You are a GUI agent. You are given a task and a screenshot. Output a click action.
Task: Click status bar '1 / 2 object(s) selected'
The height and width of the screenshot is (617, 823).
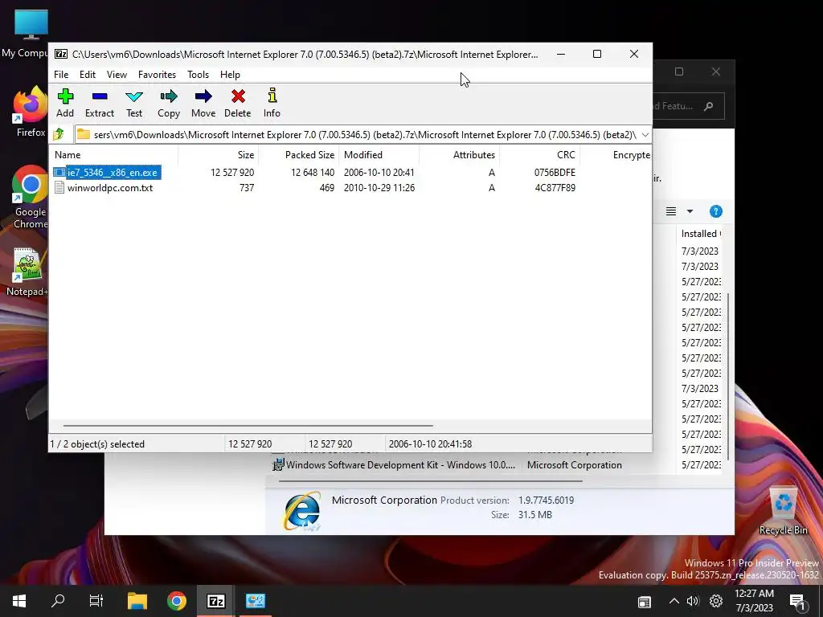pos(97,443)
